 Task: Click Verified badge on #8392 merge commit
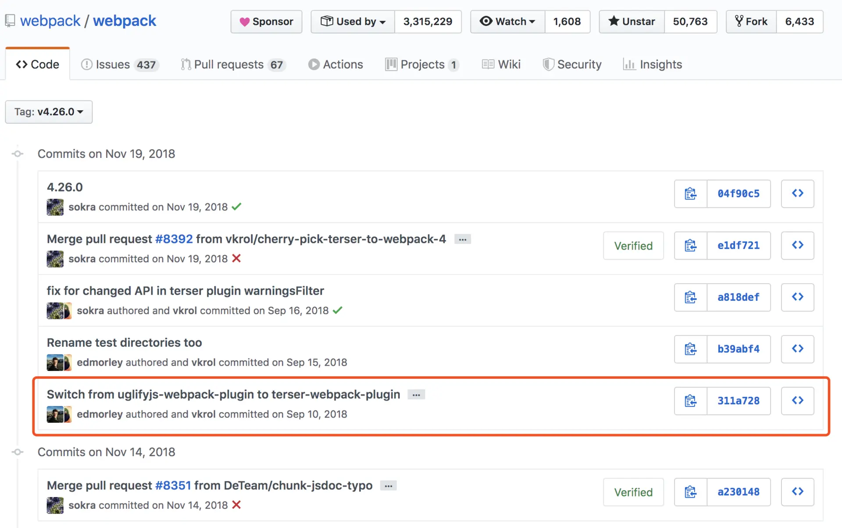[x=633, y=246]
